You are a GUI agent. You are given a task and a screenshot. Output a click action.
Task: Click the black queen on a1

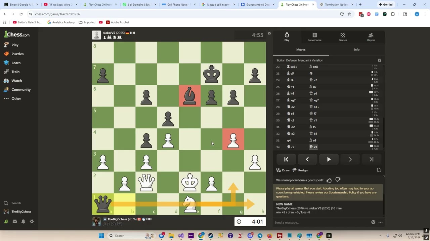point(103,204)
